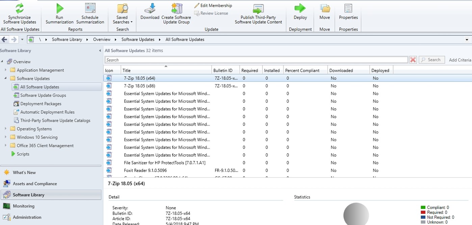This screenshot has width=472, height=225.
Task: Sort by the Deployed column header
Action: coord(381,70)
